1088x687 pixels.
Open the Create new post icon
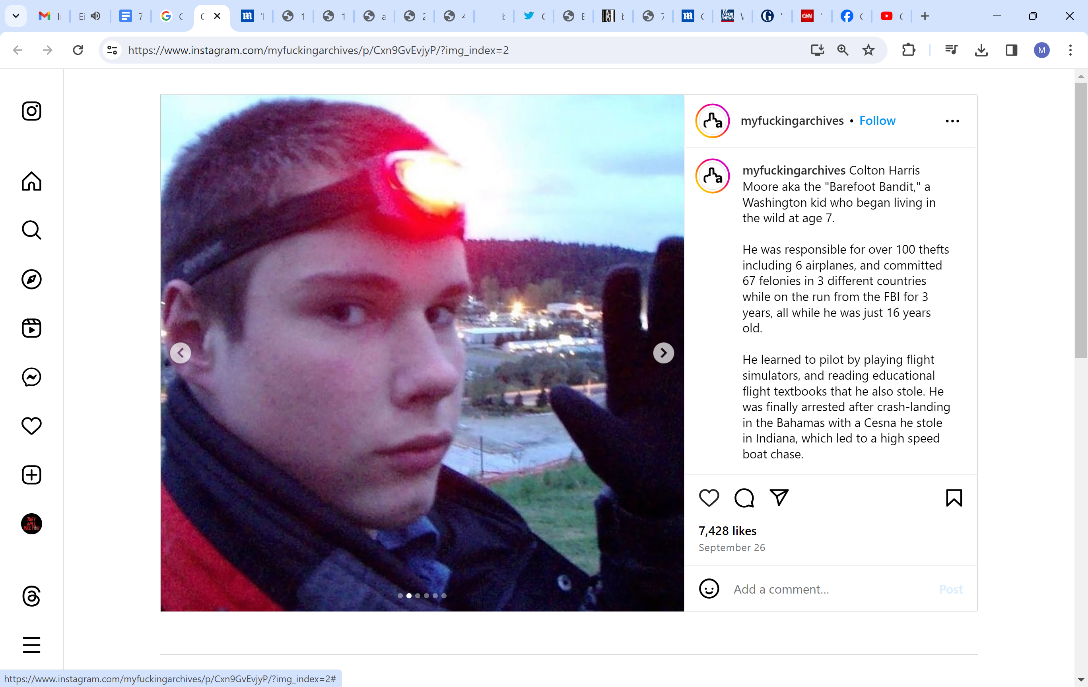pos(31,475)
